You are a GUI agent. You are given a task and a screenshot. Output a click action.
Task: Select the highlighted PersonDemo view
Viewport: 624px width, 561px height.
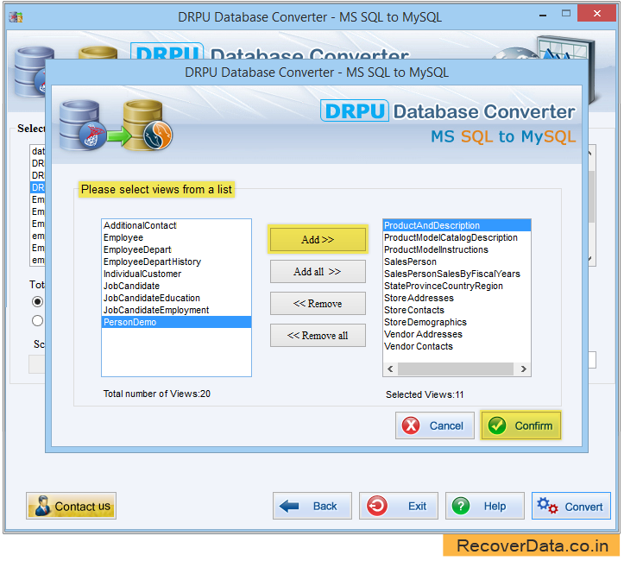[x=176, y=322]
